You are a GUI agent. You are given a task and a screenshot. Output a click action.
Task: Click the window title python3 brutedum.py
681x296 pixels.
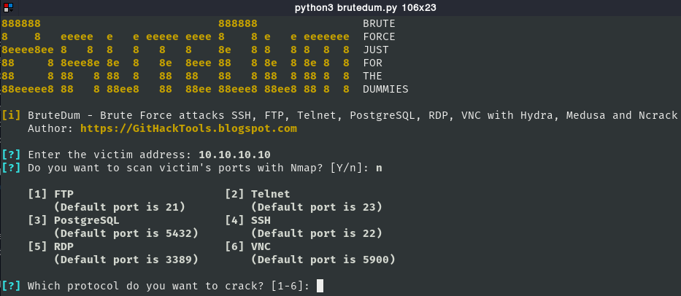pyautogui.click(x=340, y=7)
